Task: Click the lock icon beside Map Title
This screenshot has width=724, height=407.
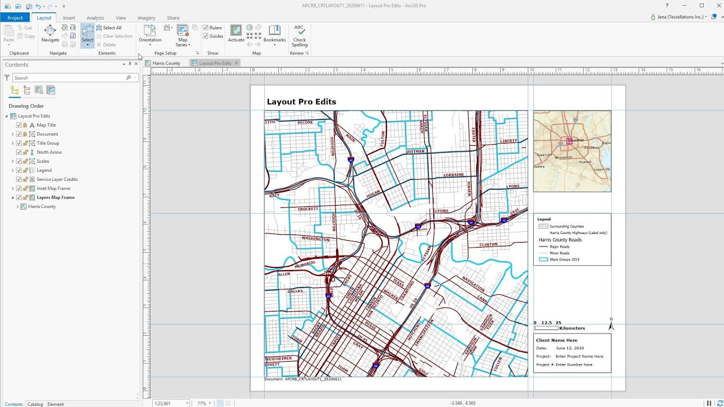Action: pos(25,125)
